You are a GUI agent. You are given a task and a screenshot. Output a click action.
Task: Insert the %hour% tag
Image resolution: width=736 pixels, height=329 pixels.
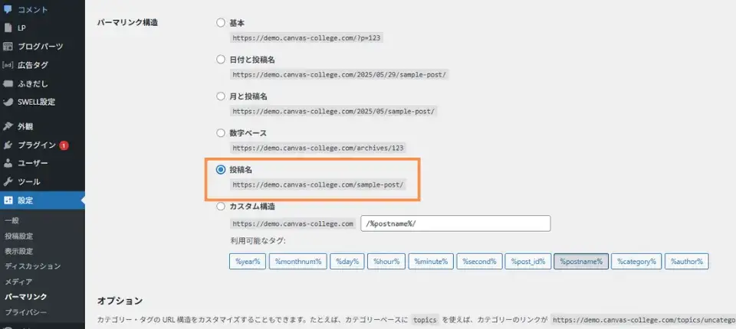pyautogui.click(x=386, y=262)
